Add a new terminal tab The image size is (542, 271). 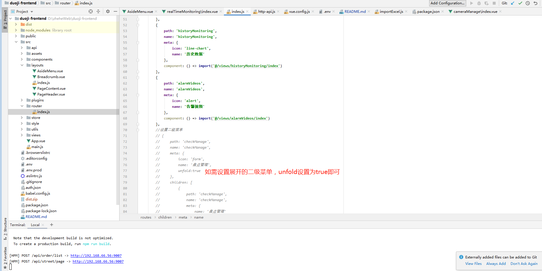52,225
